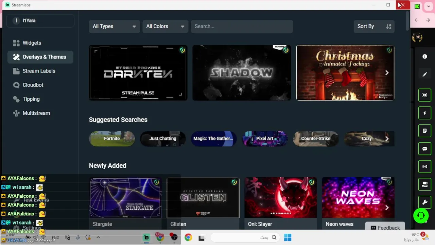435x245 pixels.
Task: Click the Multistream network icon
Action: point(16,113)
